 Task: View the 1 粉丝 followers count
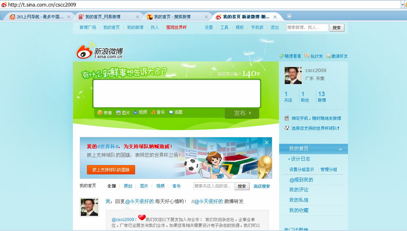click(305, 97)
